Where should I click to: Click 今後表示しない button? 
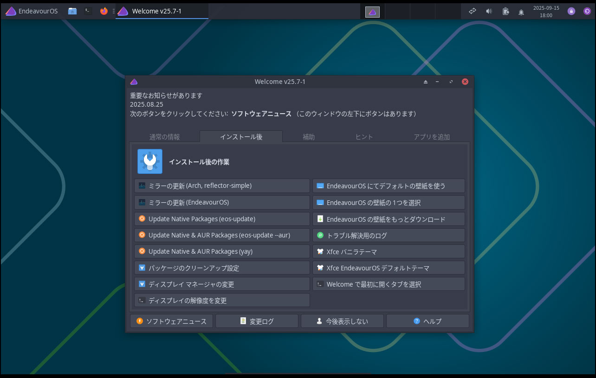click(x=342, y=321)
